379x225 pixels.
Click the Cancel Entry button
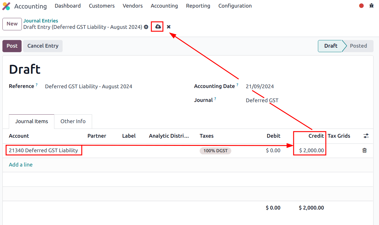[43, 46]
